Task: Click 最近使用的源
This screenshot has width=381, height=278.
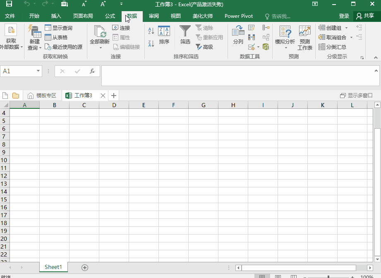Action: click(64, 47)
